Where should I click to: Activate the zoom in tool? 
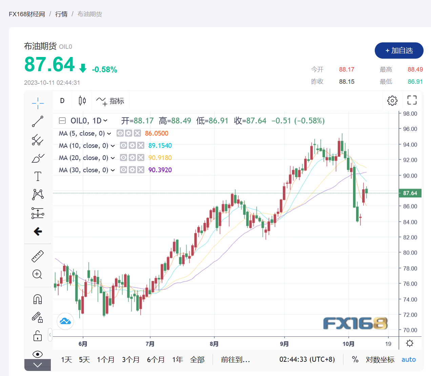38,274
